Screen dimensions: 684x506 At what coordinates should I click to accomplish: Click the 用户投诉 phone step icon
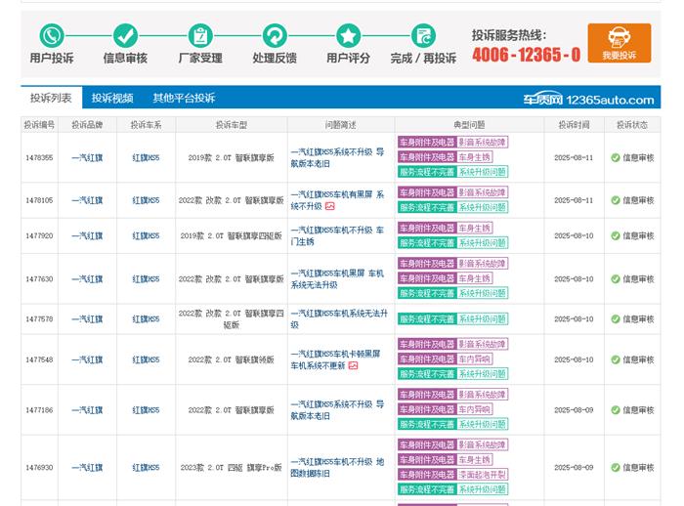tap(51, 36)
